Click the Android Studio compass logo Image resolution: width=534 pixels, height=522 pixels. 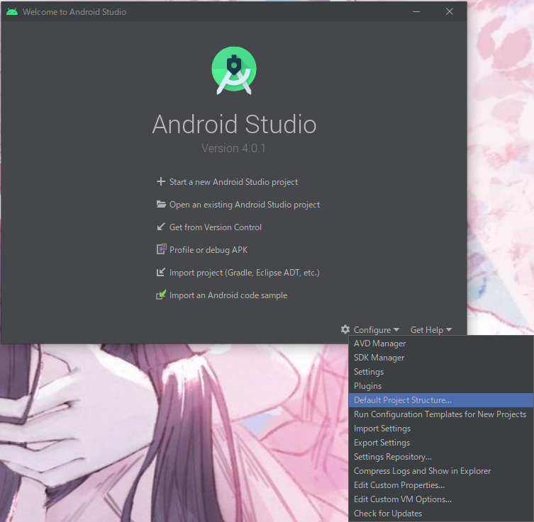click(234, 70)
